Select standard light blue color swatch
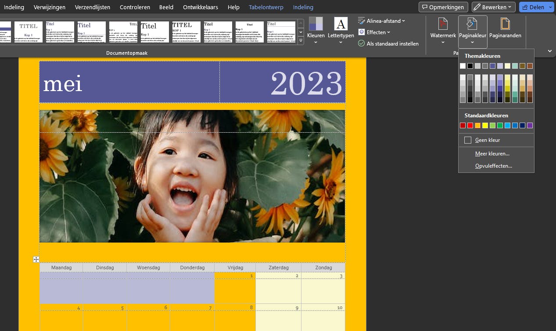 coord(507,126)
